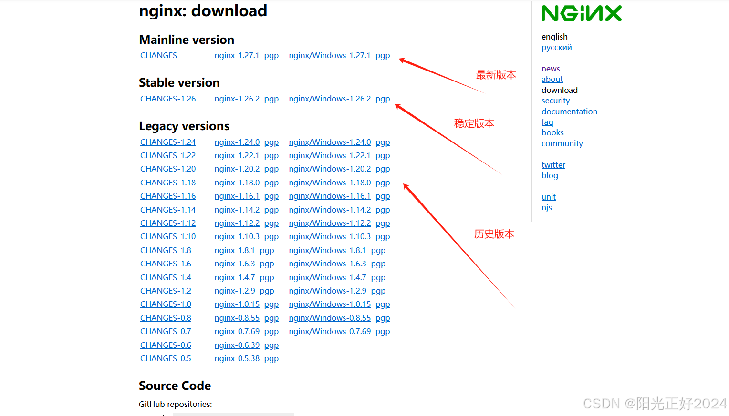Download nginx-0.5.38 source

coord(237,358)
